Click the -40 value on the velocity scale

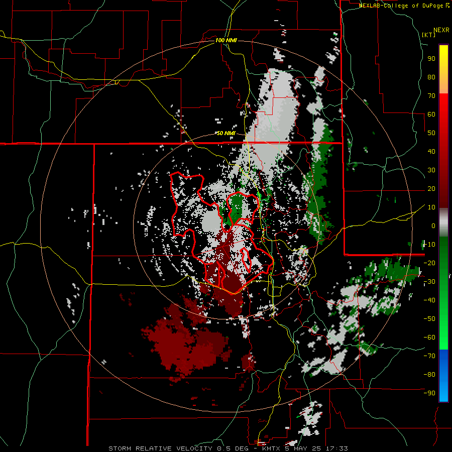coord(429,300)
